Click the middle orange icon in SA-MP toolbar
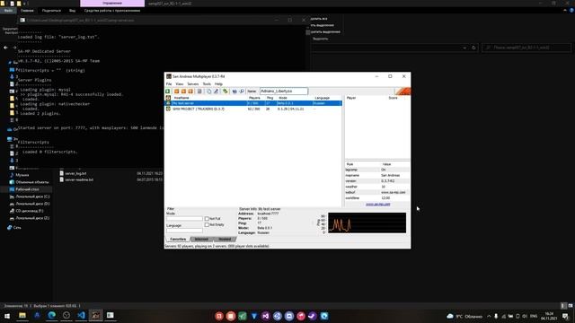 183,92
